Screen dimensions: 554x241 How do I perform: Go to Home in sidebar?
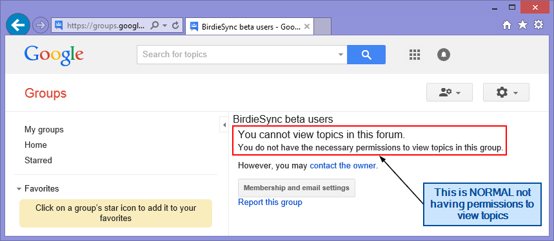point(35,145)
